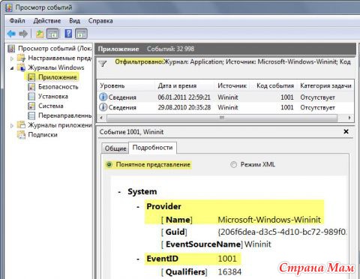
Task: Open the Вид menu
Action: 74,21
